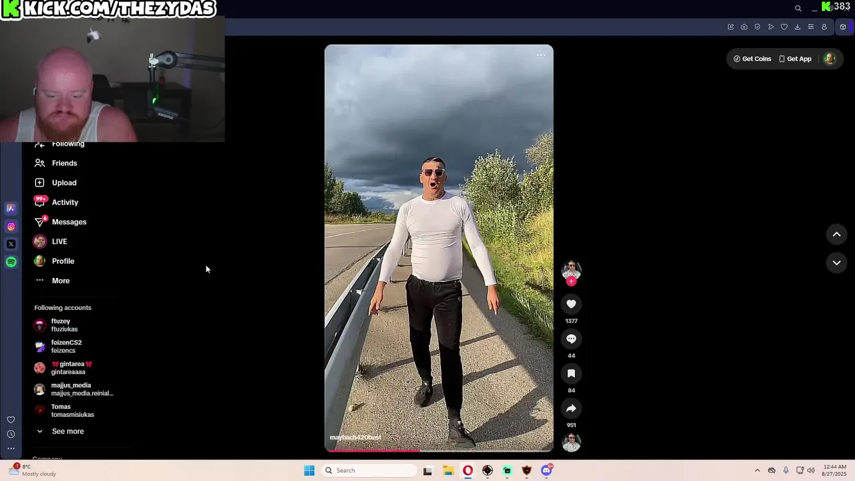
Task: Click the Opera browser taskbar icon
Action: [468, 470]
